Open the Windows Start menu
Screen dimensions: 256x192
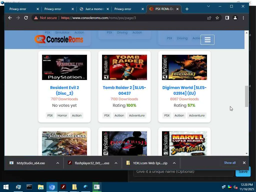click(6, 187)
